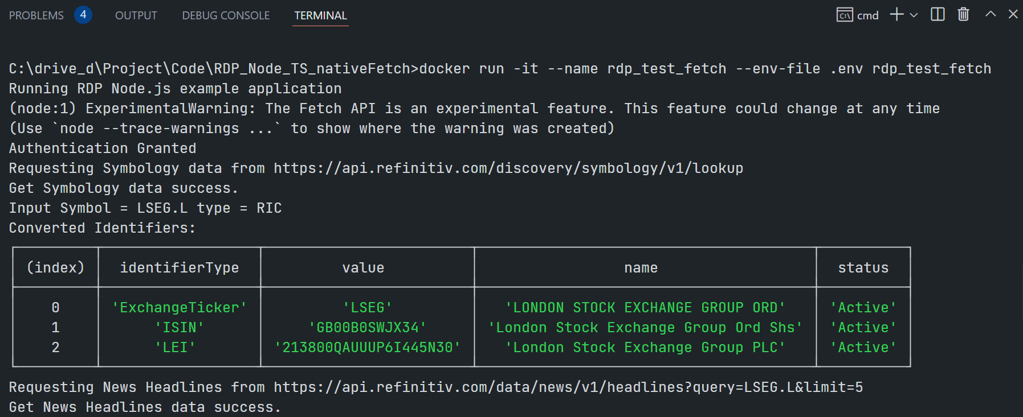
Task: Open the launch profile dropdown chevron
Action: [x=914, y=15]
